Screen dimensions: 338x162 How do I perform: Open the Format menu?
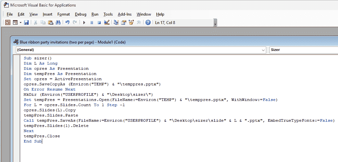(x=64, y=14)
